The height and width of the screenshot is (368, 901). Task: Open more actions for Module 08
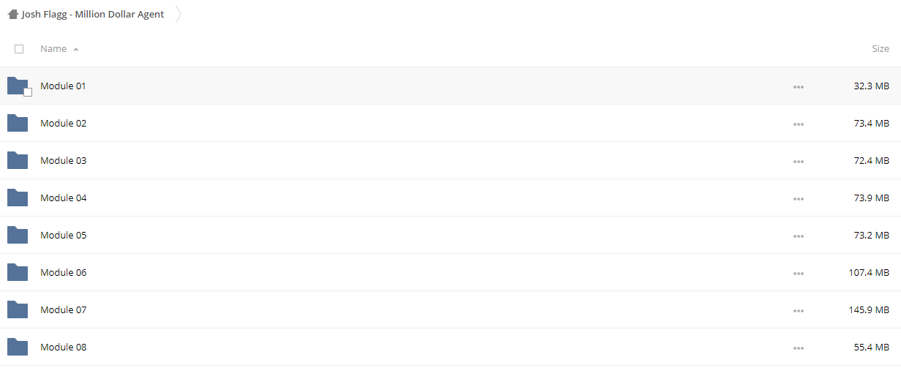tap(798, 348)
